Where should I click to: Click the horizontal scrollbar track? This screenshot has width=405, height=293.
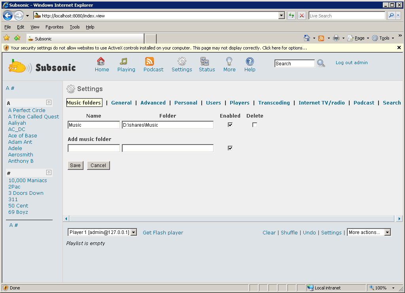pos(232,219)
